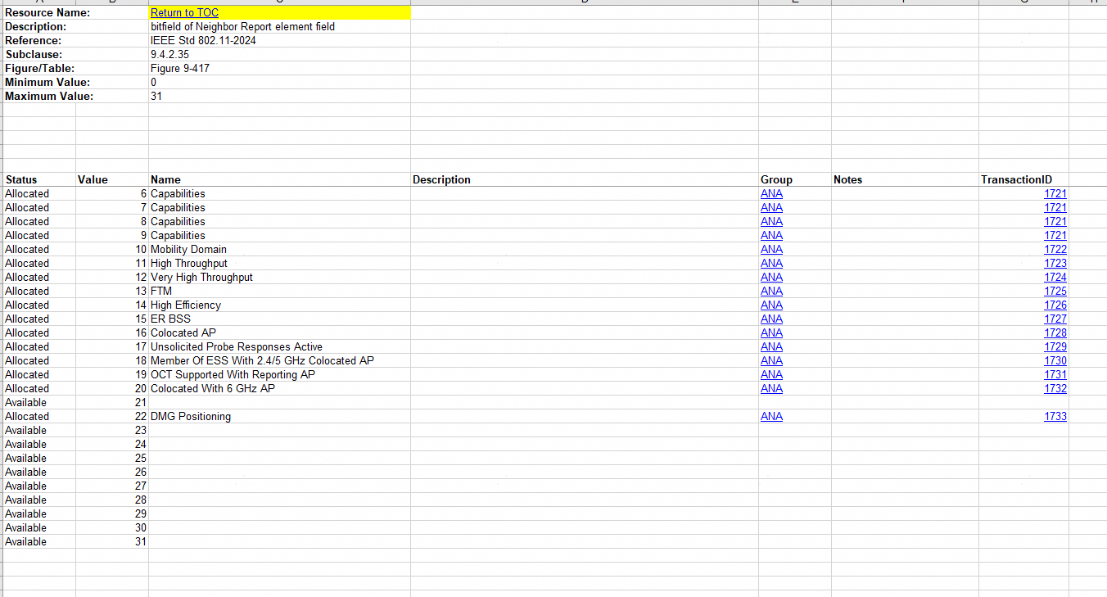Open TransactionID link 1733
This screenshot has height=597, width=1107.
coord(1055,417)
